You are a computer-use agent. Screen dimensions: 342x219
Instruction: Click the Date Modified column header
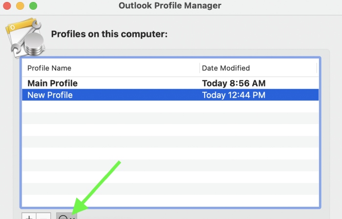click(x=258, y=68)
